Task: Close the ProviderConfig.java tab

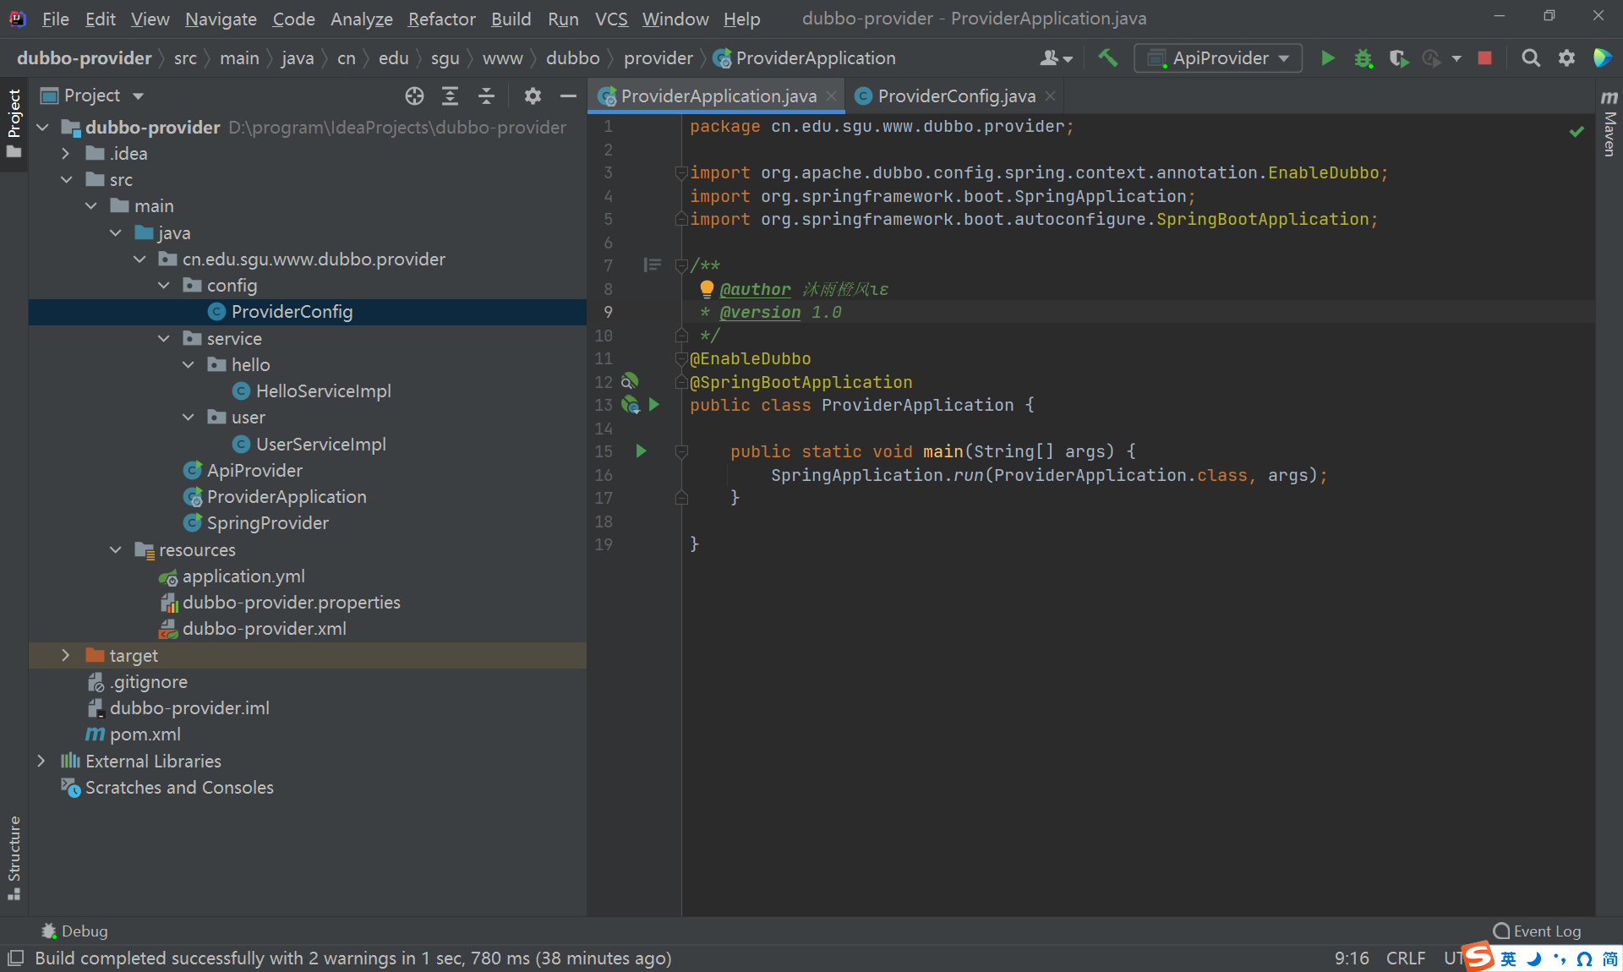Action: pos(1050,96)
